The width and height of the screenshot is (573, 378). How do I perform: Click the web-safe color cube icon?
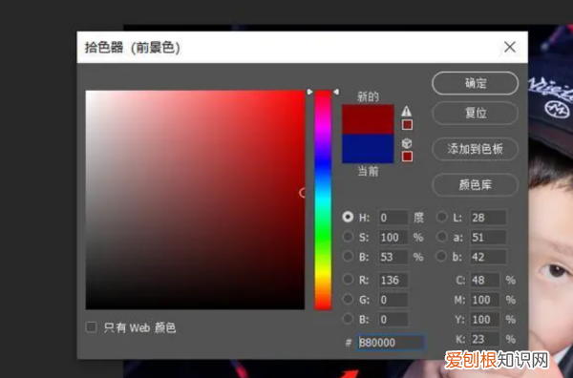click(407, 143)
